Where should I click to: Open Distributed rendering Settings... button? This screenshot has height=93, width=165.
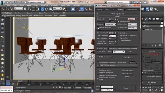click(x=128, y=57)
